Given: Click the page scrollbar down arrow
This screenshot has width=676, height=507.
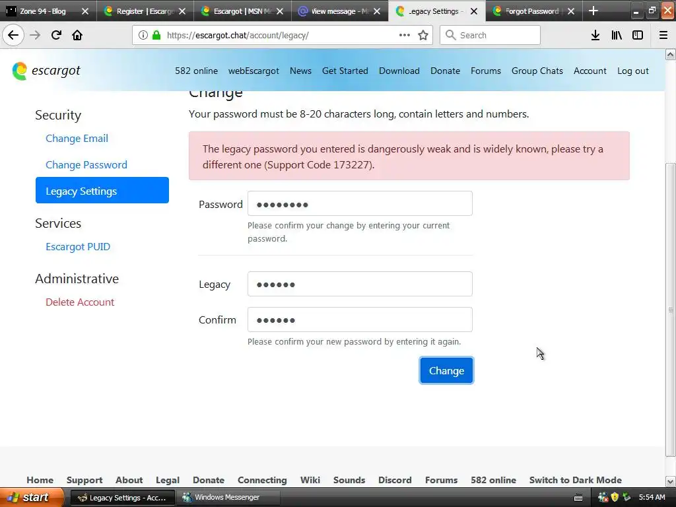Looking at the screenshot, I should point(671,481).
